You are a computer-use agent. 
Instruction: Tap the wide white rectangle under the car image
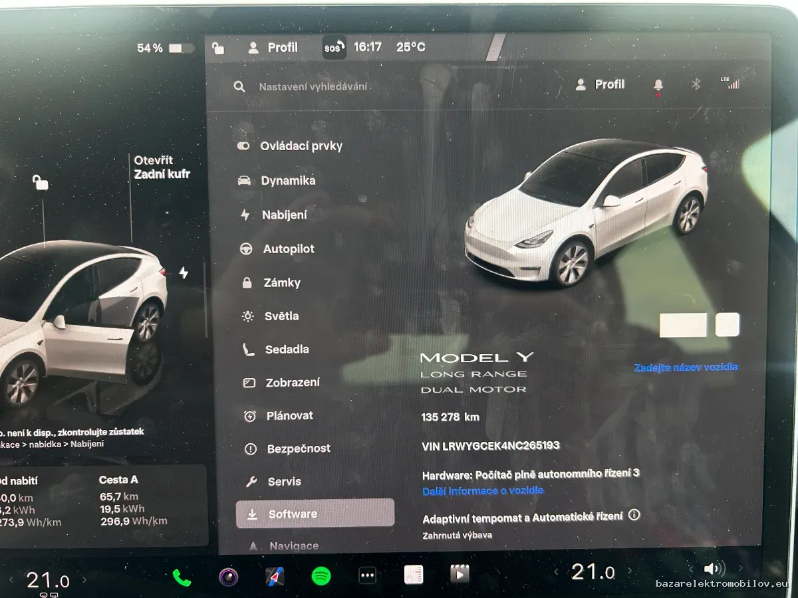click(683, 325)
